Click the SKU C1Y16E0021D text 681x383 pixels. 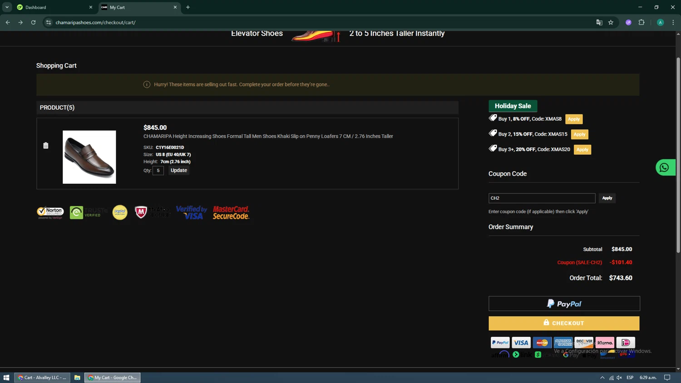tap(170, 147)
